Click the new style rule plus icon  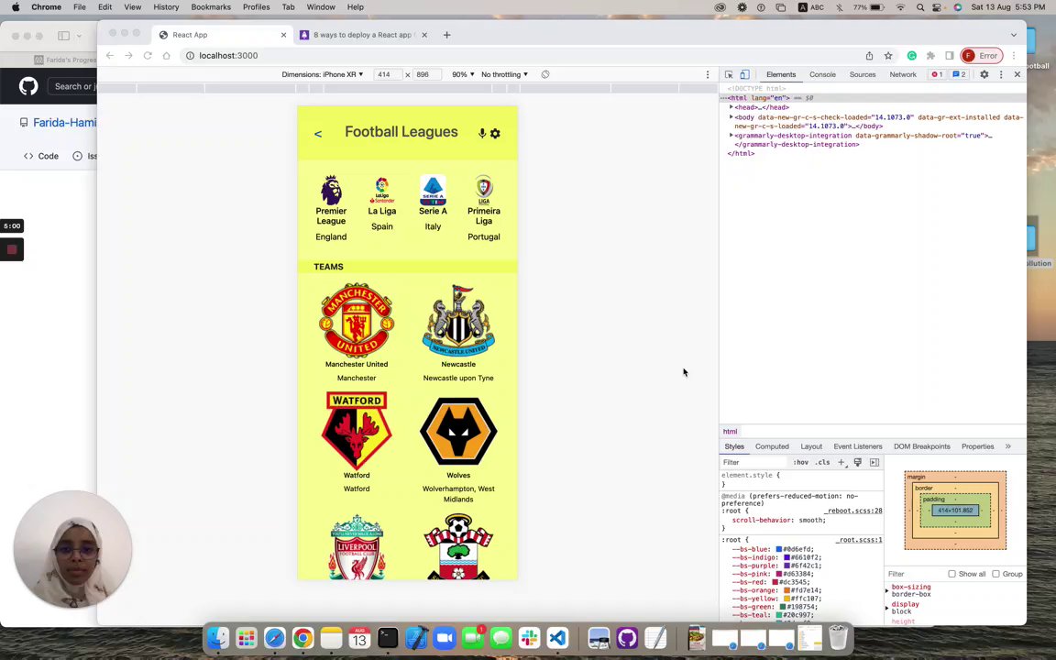click(841, 463)
